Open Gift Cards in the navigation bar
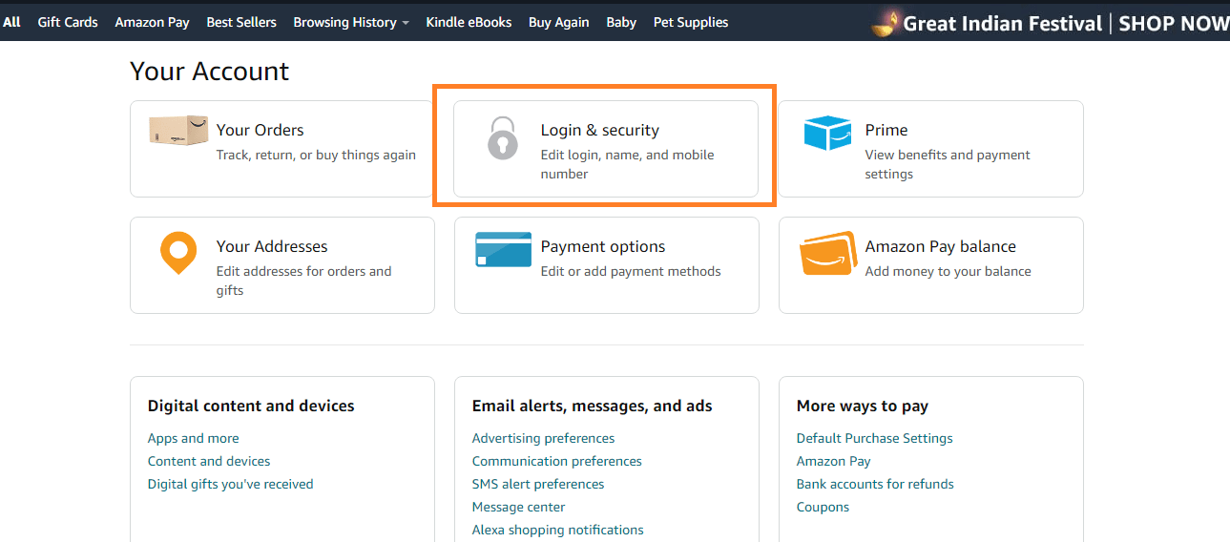 point(68,22)
